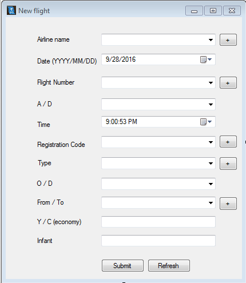Add a new Type via plus button
This screenshot has height=283, width=246.
pos(228,164)
